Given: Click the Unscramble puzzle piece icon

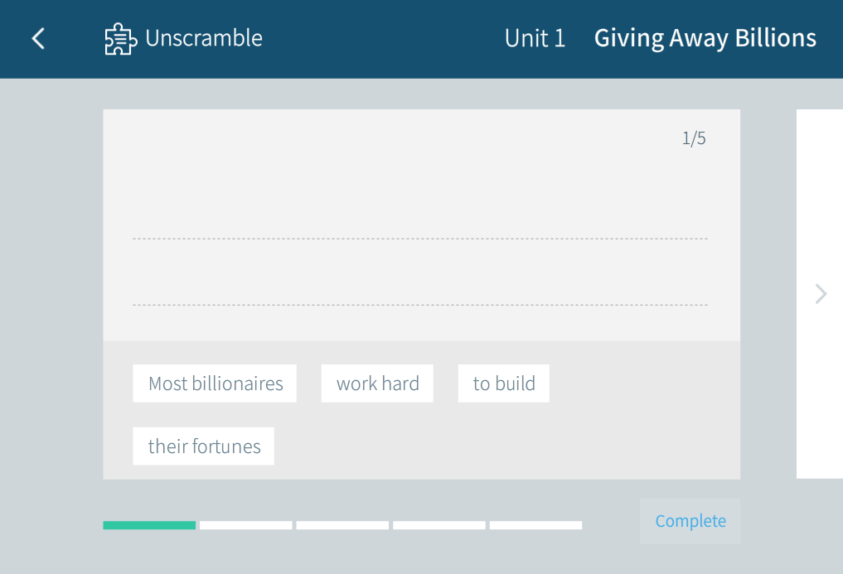Looking at the screenshot, I should [x=120, y=39].
